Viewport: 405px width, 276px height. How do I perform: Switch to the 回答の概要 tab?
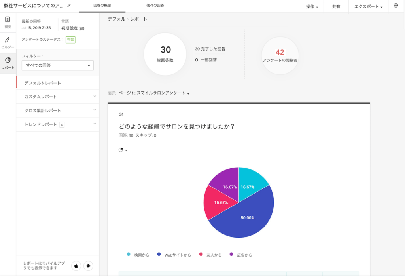102,6
